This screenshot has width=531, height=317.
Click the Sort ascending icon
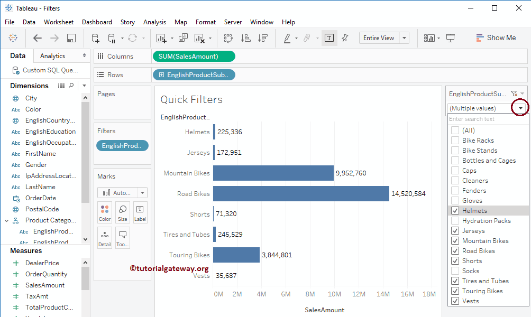click(x=246, y=38)
